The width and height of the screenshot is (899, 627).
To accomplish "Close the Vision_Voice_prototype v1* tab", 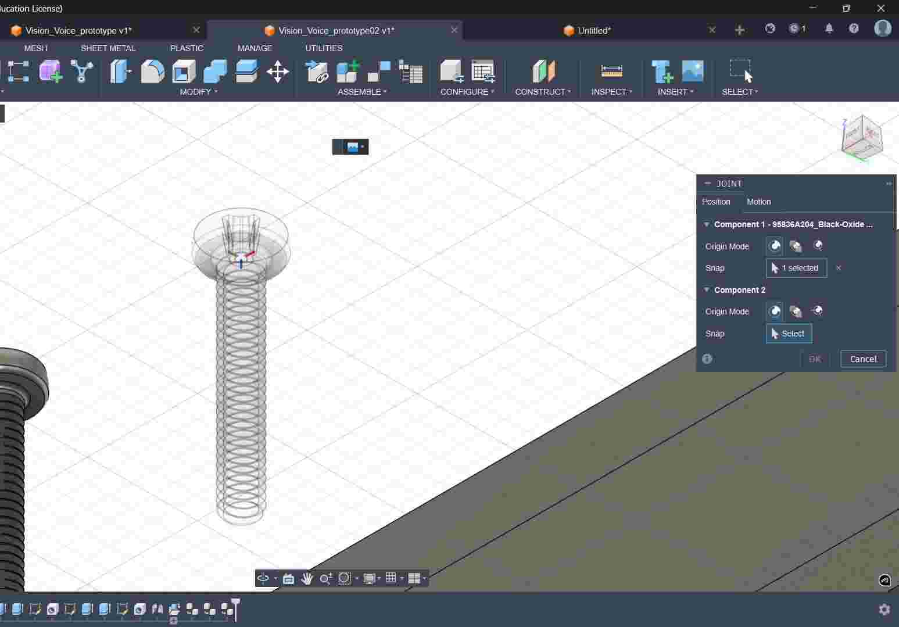I will pyautogui.click(x=196, y=30).
